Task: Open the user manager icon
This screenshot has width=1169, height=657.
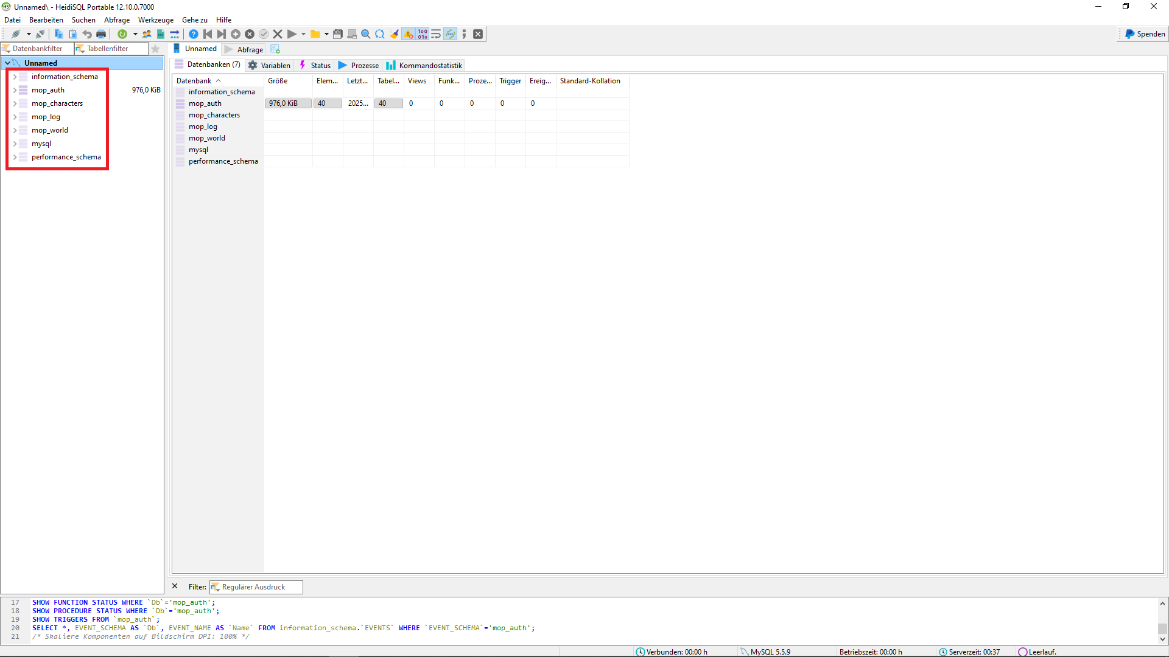Action: (147, 34)
